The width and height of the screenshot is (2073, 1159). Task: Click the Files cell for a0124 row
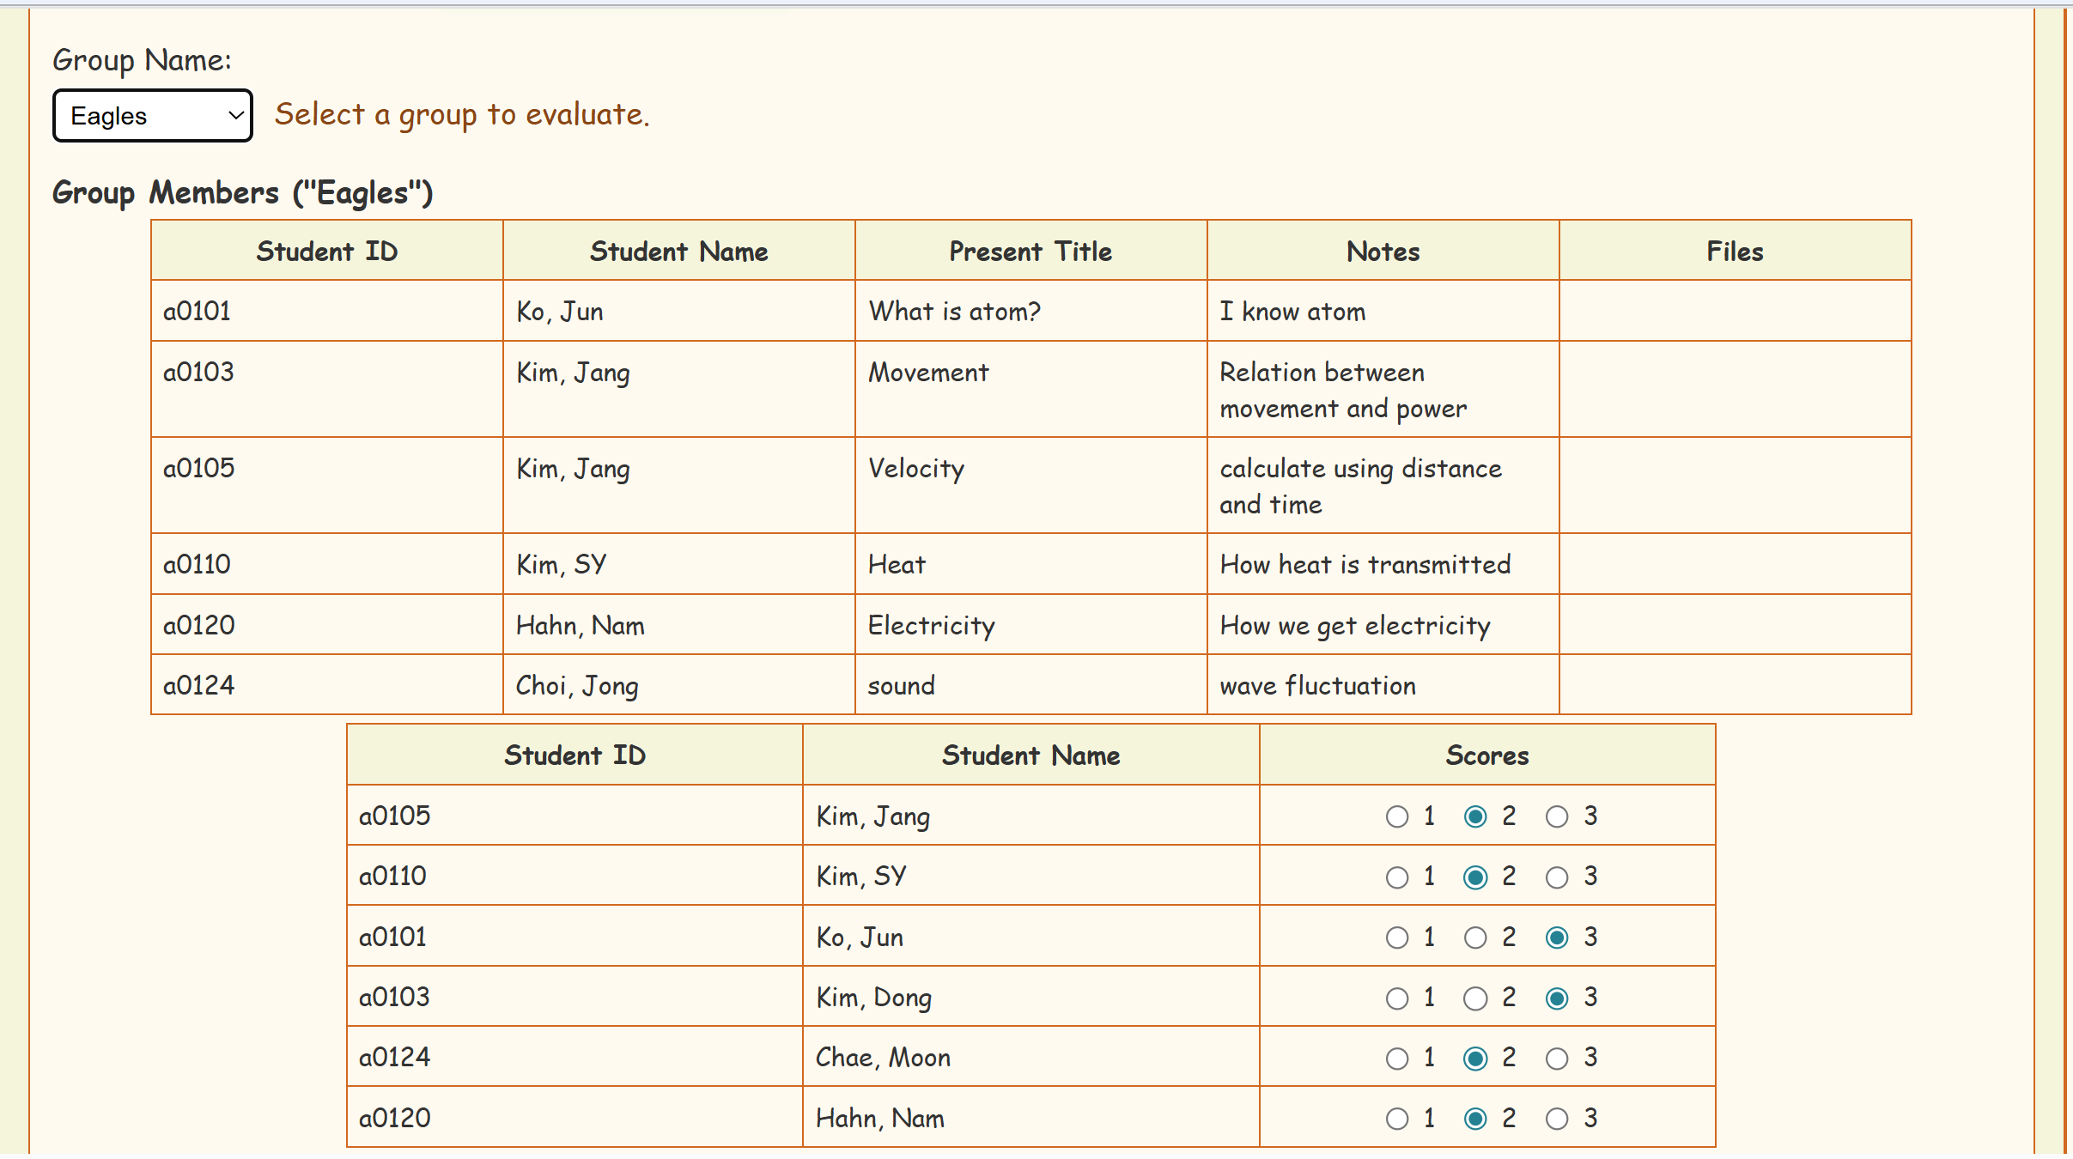tap(1735, 685)
